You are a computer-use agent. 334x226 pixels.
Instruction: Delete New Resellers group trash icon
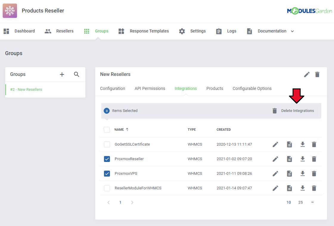tap(317, 74)
